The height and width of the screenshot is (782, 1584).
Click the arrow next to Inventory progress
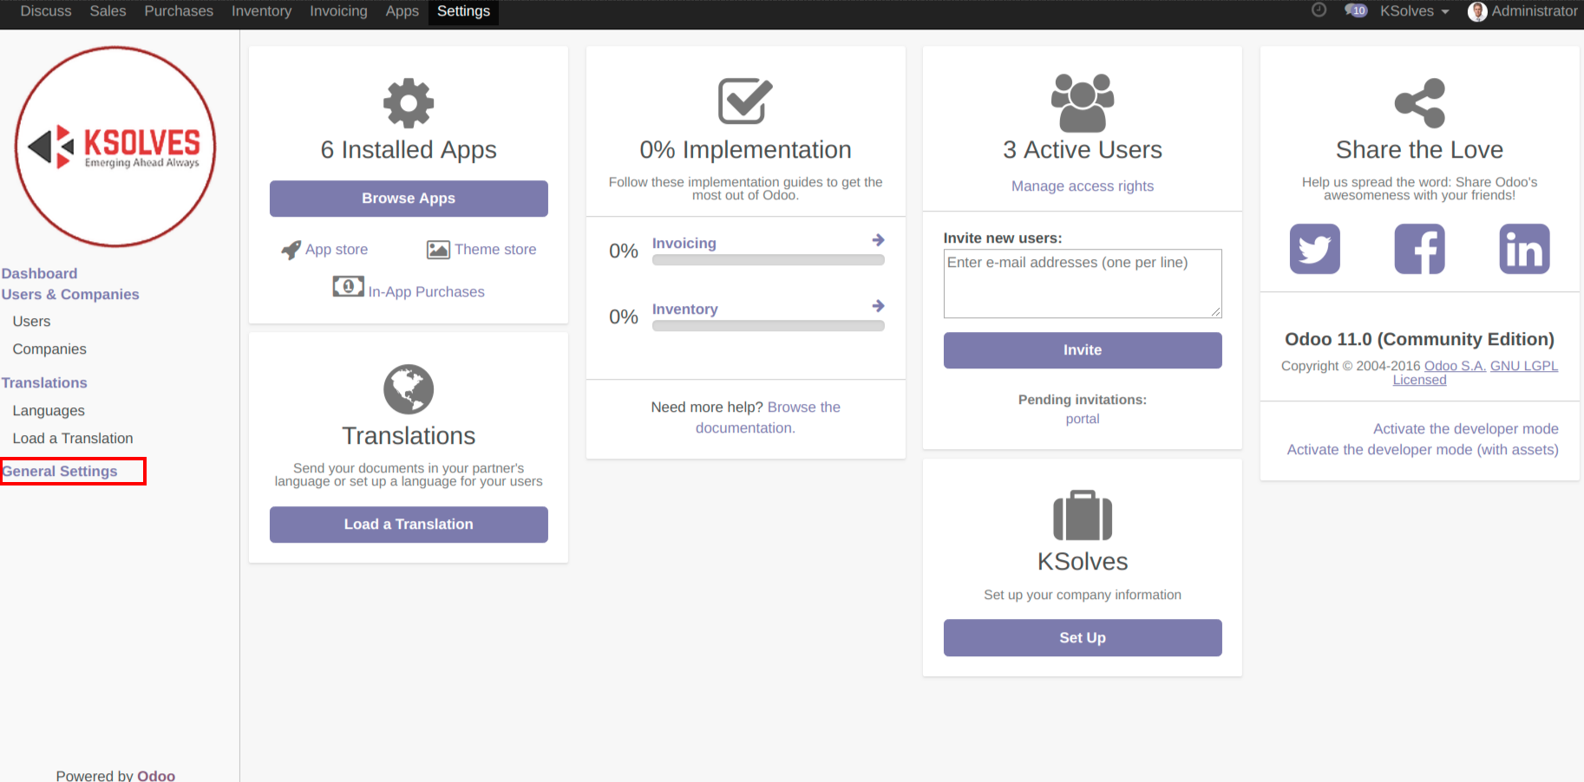coord(878,306)
